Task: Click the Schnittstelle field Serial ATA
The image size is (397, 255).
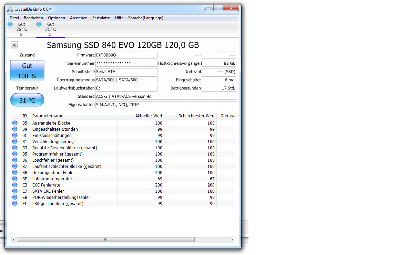Action: tap(126, 72)
